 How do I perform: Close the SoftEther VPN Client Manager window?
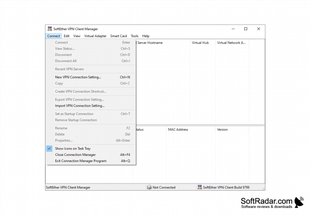(258, 29)
